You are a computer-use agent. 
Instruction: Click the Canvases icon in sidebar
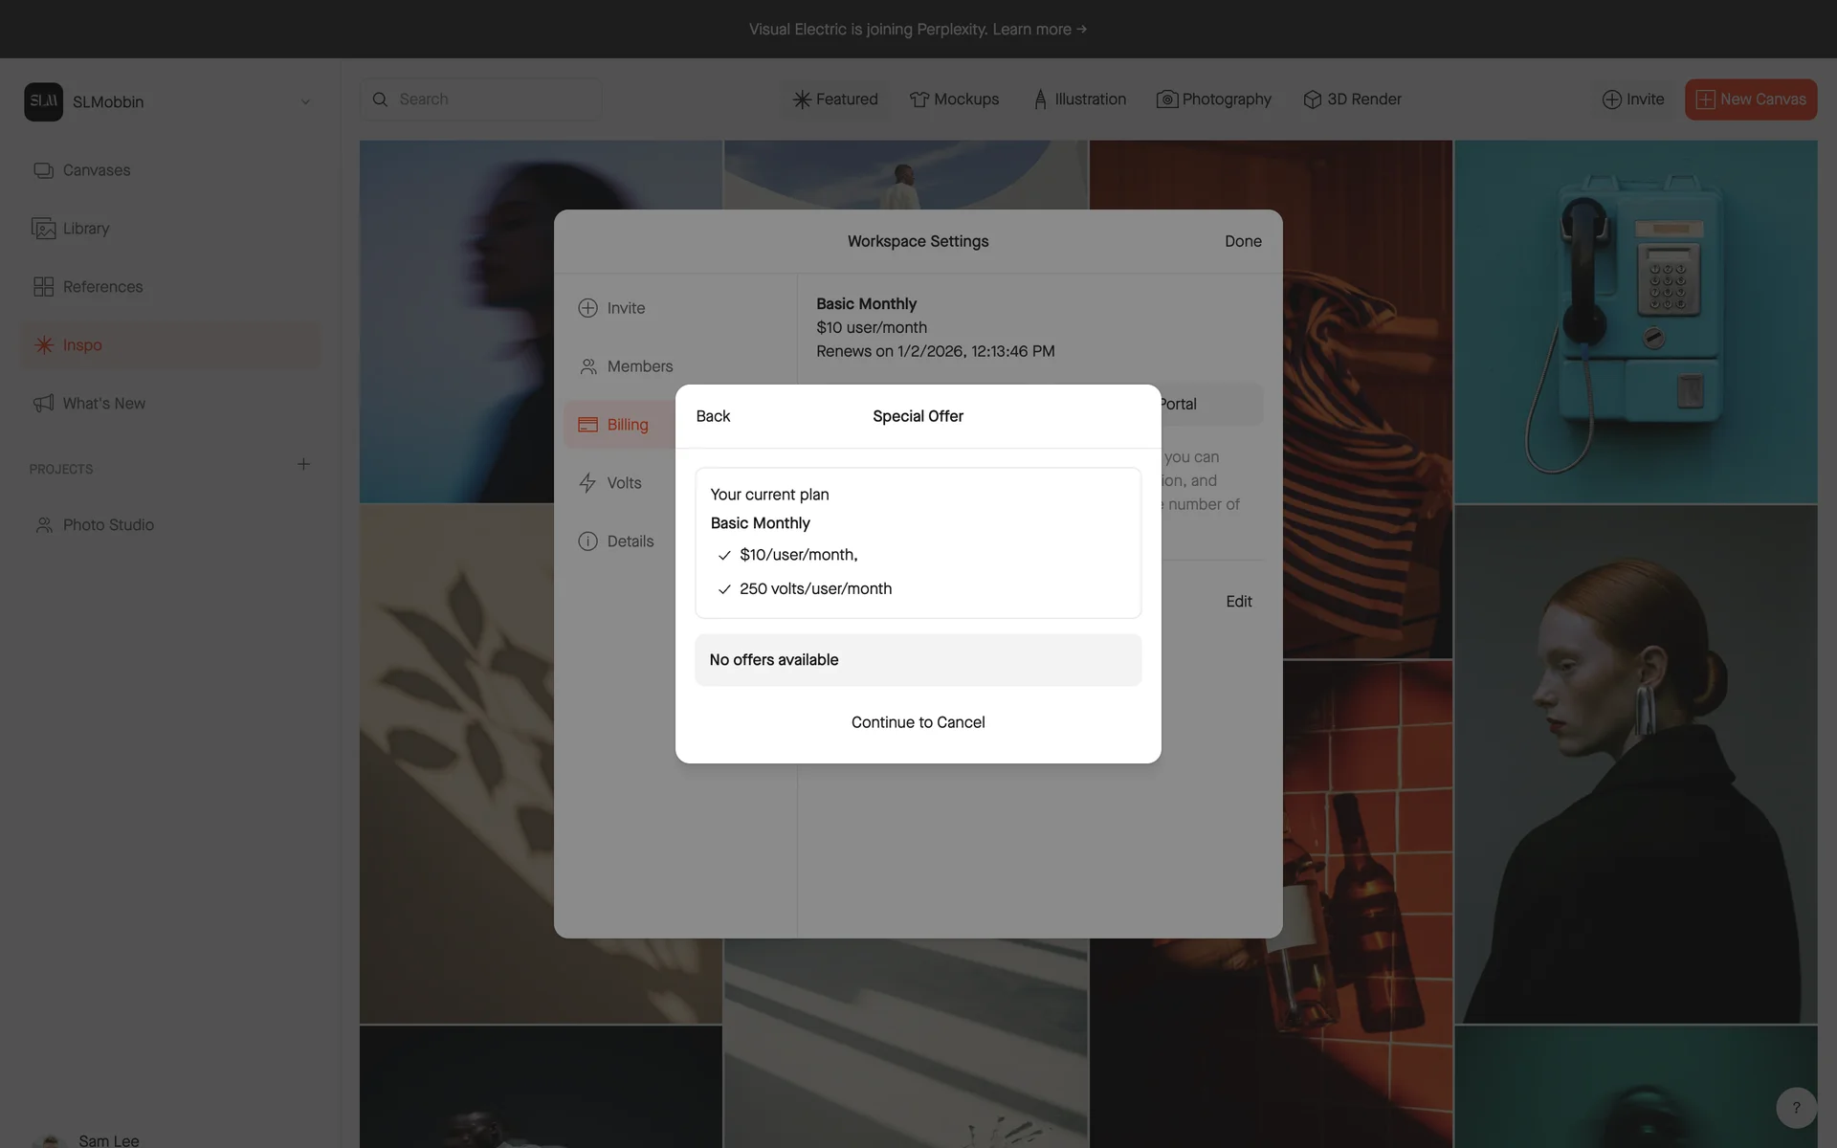(43, 170)
